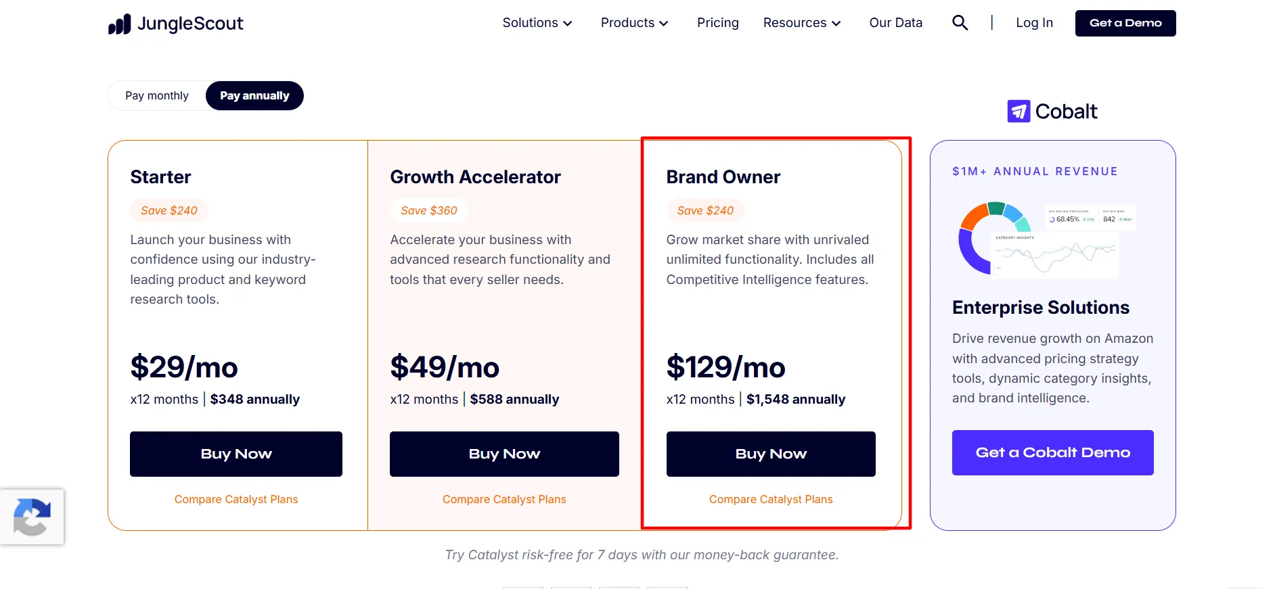
Task: Select the Pay annually billing option
Action: [254, 96]
